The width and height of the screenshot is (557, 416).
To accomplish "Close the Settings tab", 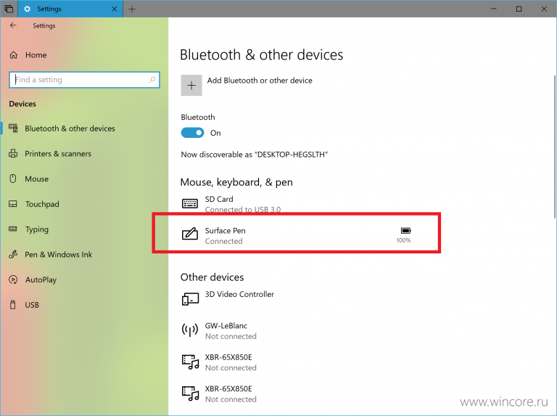I will tap(115, 9).
